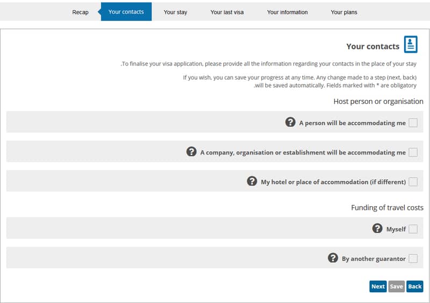The height and width of the screenshot is (303, 430).
Task: Show help for 'Myself' funding option
Action: [x=377, y=228]
